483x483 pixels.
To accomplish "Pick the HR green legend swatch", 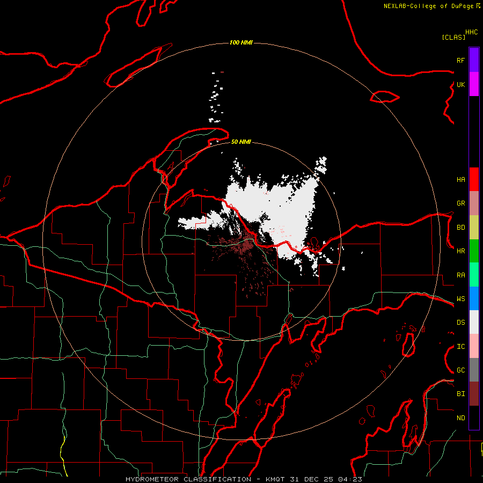I will (x=474, y=251).
